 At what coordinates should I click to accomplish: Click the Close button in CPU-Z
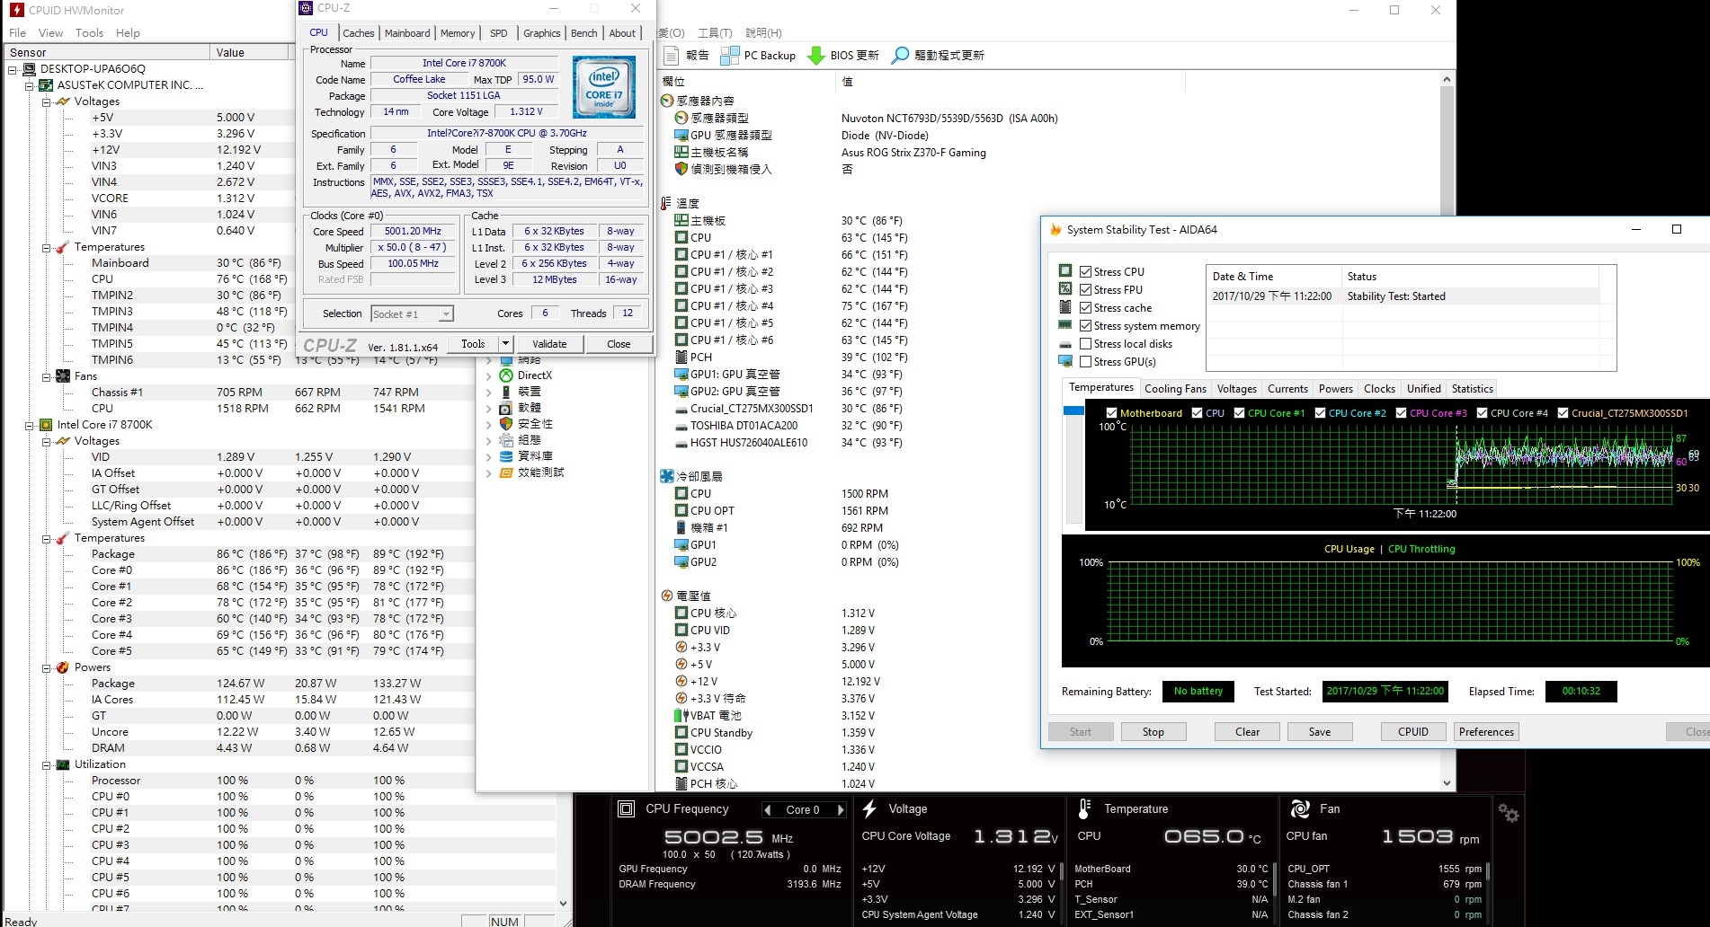(619, 343)
